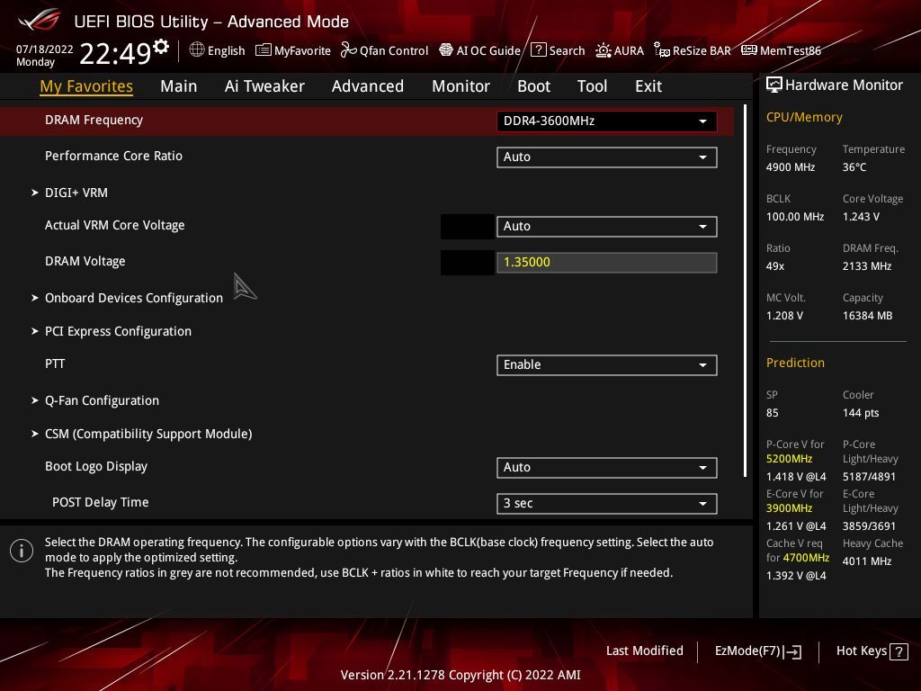Click DRAM Voltage input field
Screen dimensions: 921x691
[607, 262]
